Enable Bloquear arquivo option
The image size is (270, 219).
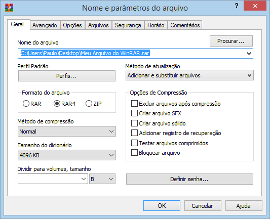pyautogui.click(x=134, y=152)
